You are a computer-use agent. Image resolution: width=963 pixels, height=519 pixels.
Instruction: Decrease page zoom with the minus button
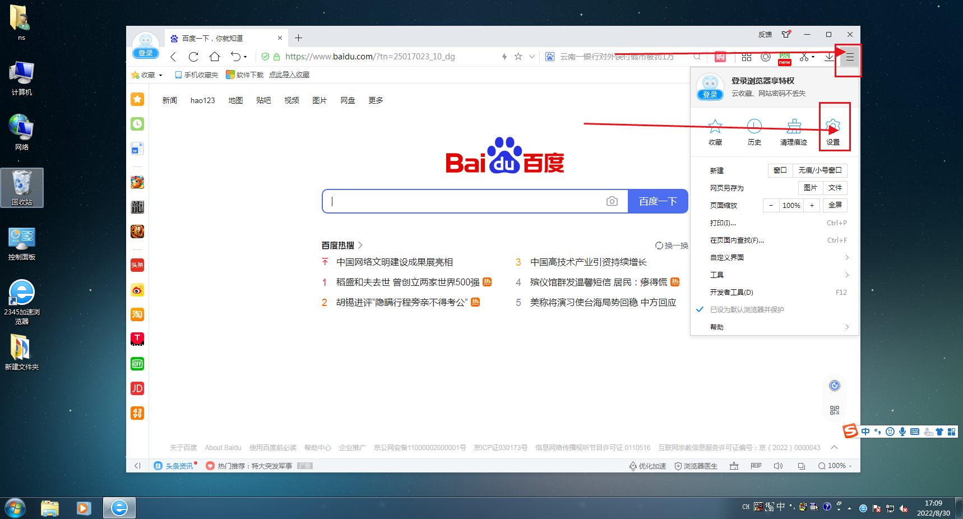[x=771, y=205]
